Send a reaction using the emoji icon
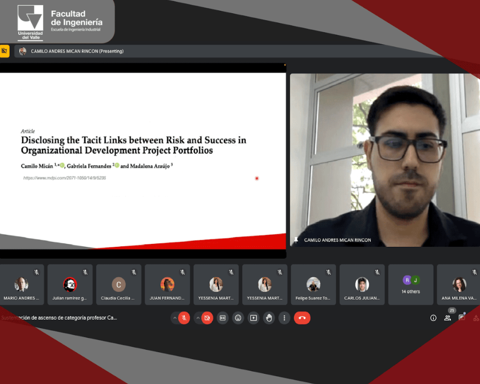Screen dimensions: 480x384 (x=238, y=318)
